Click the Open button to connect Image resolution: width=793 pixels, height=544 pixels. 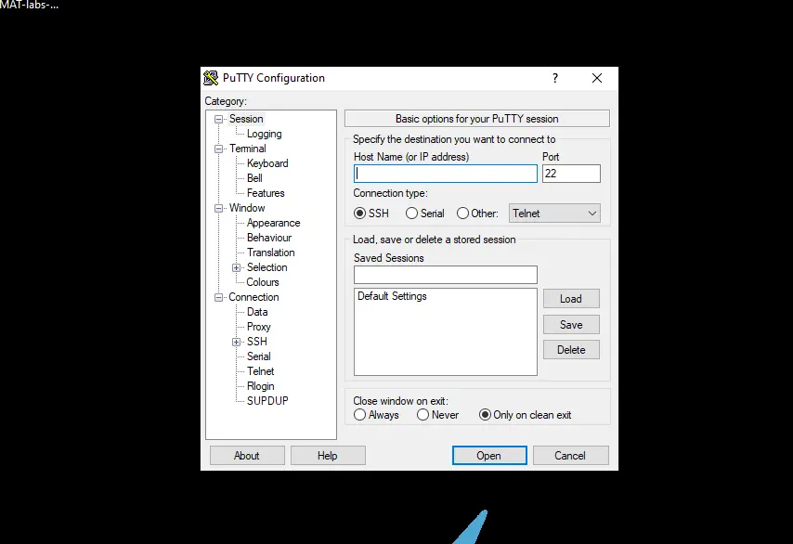(489, 456)
